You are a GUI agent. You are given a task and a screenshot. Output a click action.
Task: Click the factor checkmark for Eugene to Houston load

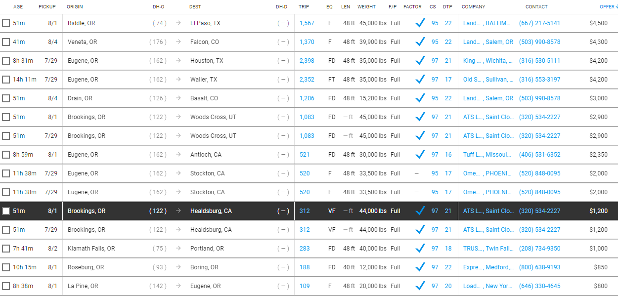coord(420,61)
